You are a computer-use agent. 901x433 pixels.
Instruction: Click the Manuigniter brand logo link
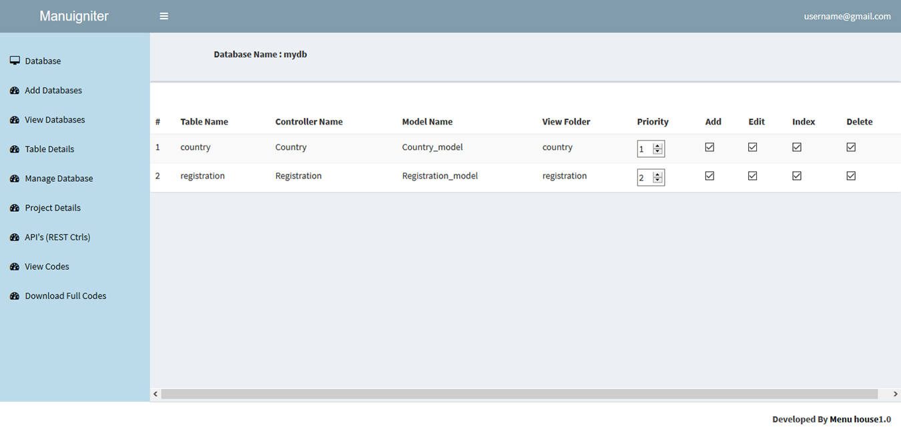pos(74,17)
